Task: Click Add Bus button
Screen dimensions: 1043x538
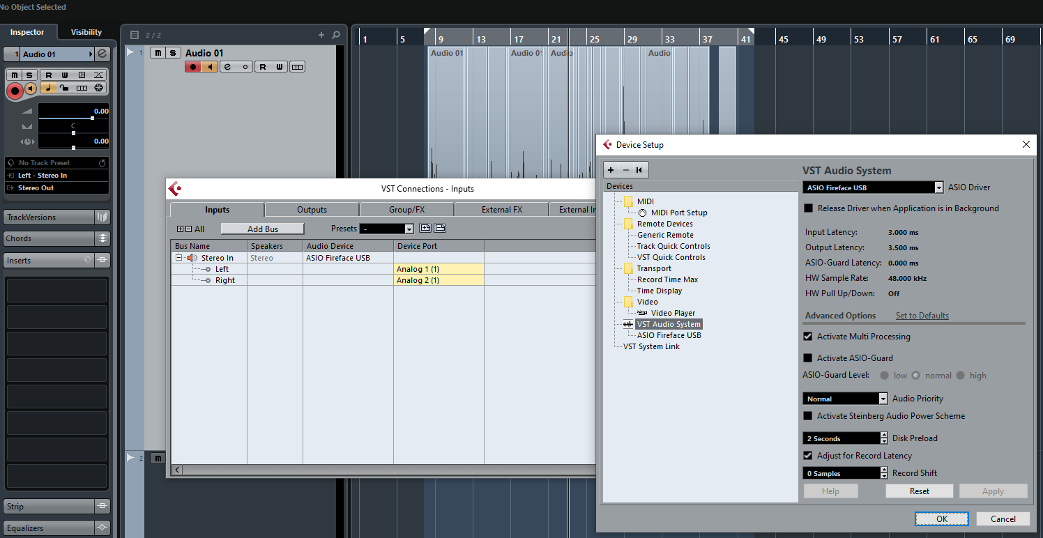Action: pyautogui.click(x=263, y=229)
